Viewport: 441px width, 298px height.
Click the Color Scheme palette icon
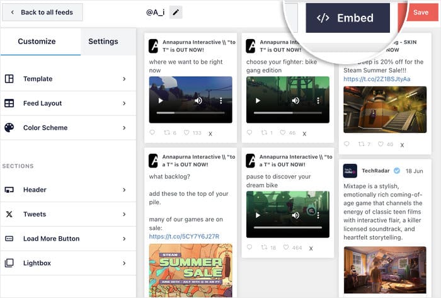9,127
